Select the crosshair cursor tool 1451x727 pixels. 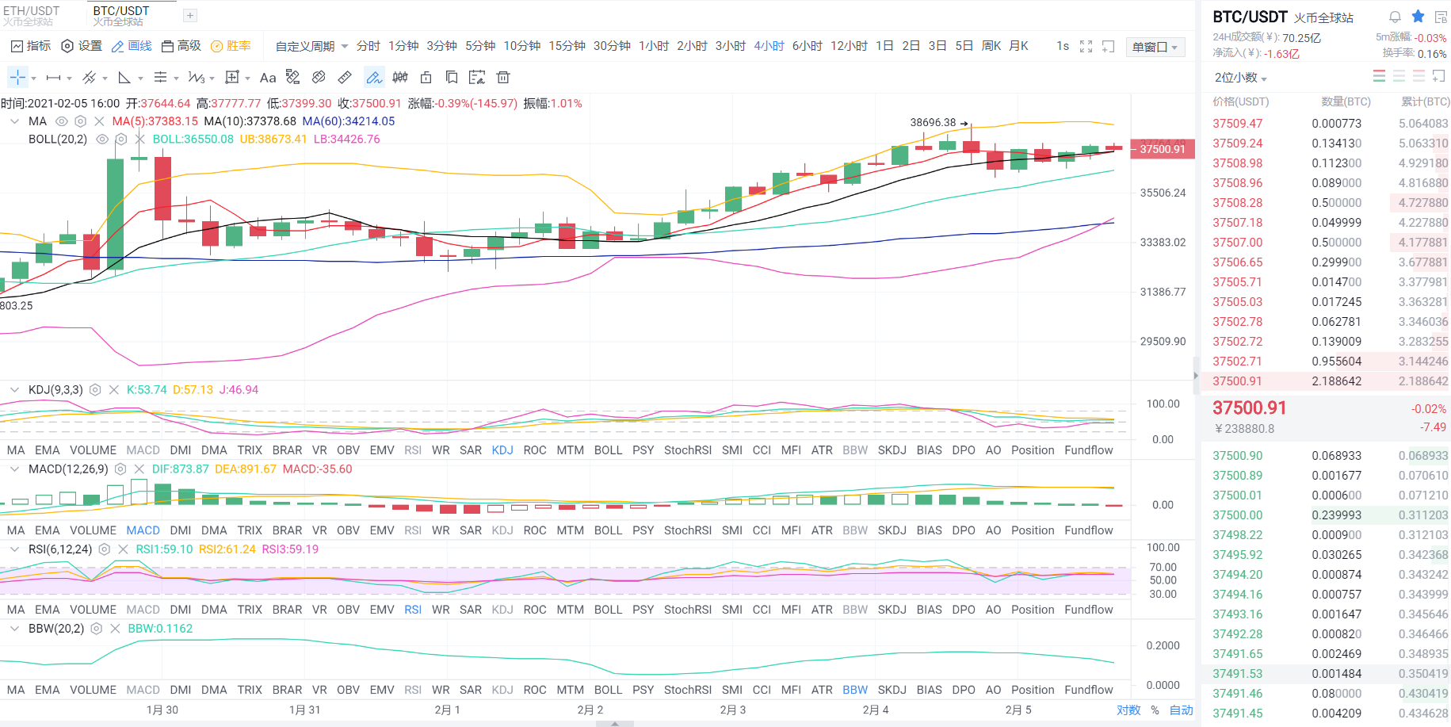(x=17, y=77)
